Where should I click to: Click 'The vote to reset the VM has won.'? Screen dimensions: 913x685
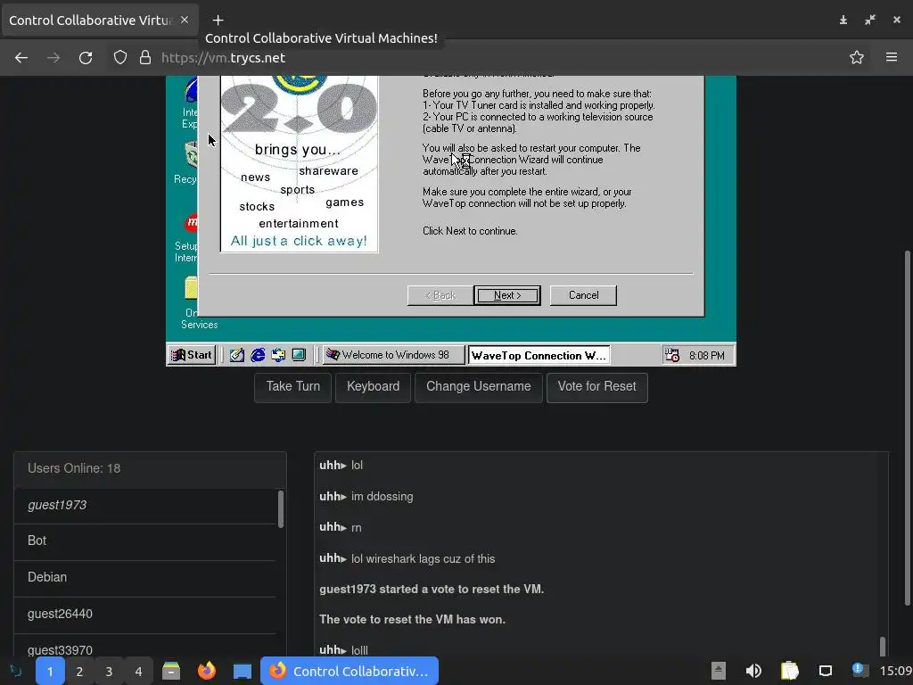click(x=412, y=620)
